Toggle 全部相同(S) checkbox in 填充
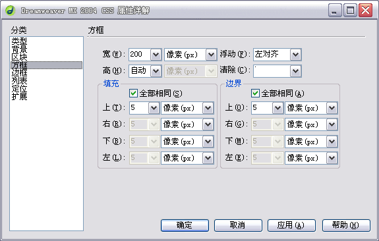The image size is (379, 241). (133, 94)
